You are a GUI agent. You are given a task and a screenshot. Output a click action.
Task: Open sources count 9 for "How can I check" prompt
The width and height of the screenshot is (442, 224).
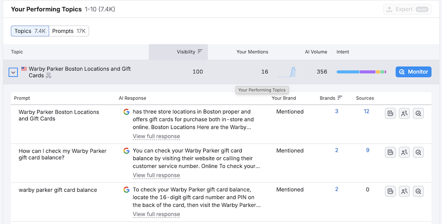pyautogui.click(x=368, y=150)
